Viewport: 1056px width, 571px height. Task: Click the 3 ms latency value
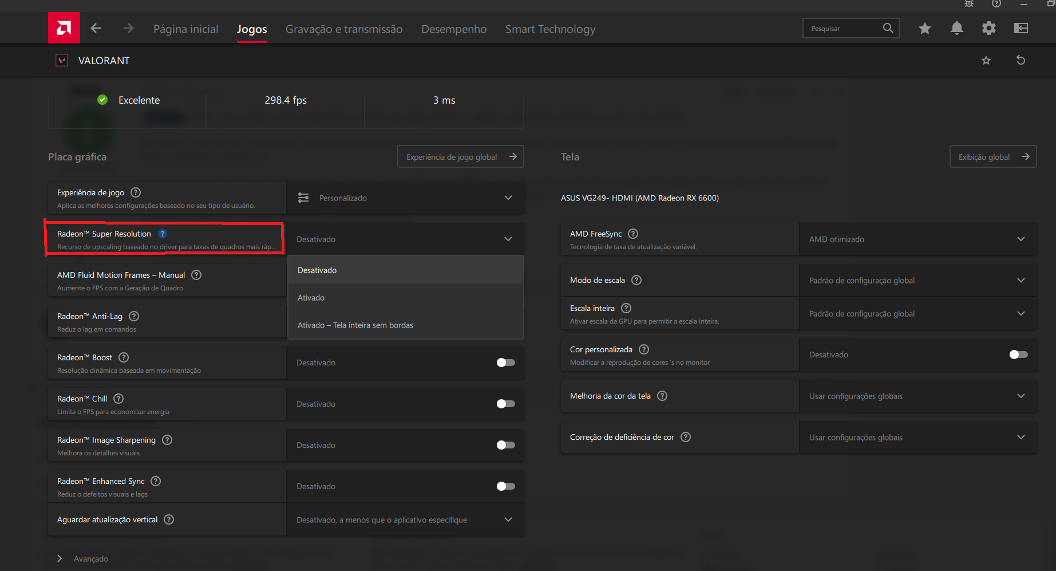point(444,100)
